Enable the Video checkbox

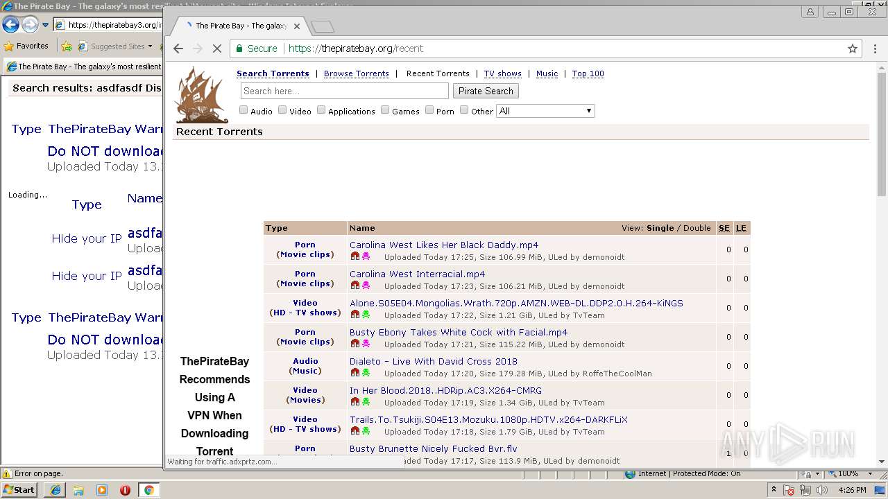[x=282, y=110]
